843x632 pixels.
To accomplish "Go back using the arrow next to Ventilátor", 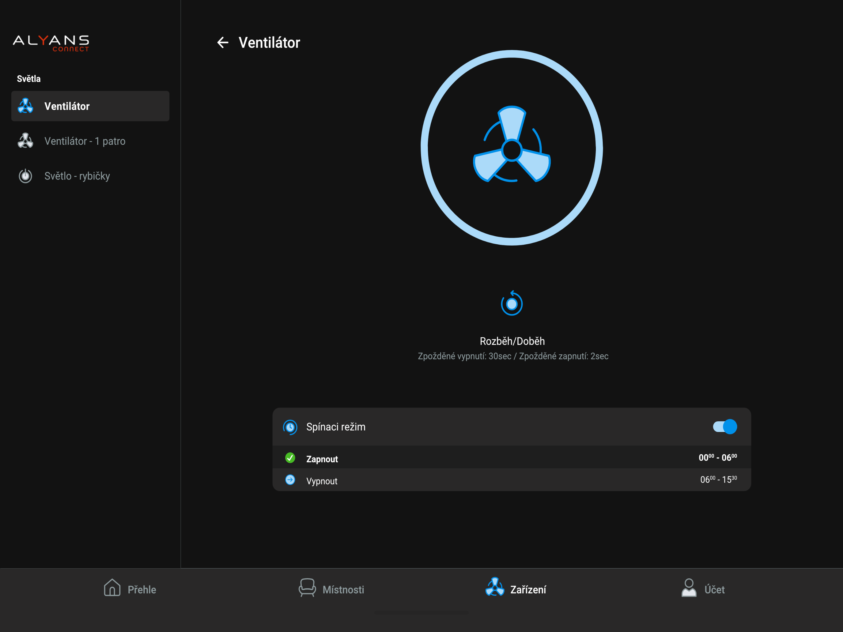I will tap(223, 42).
